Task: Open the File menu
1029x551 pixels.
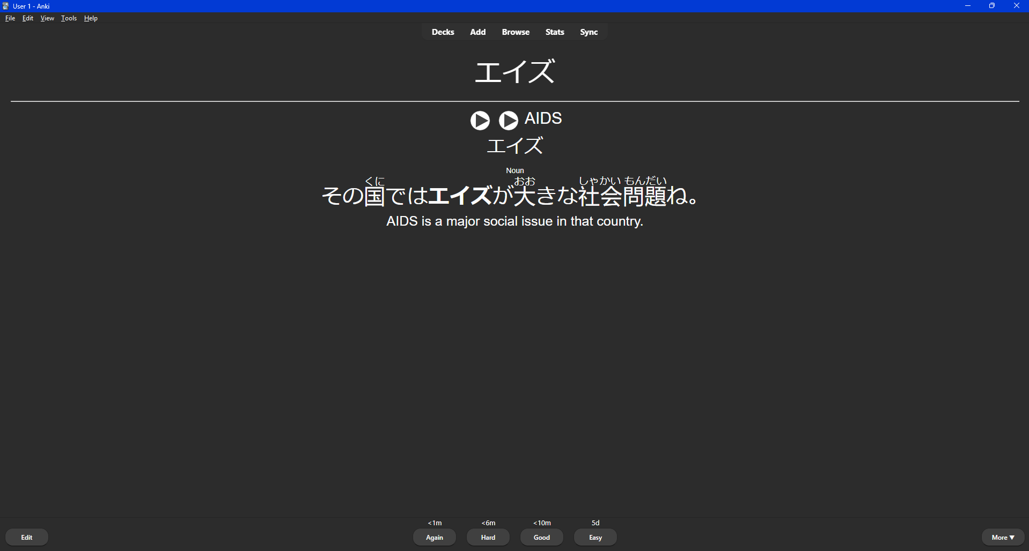Action: click(10, 18)
